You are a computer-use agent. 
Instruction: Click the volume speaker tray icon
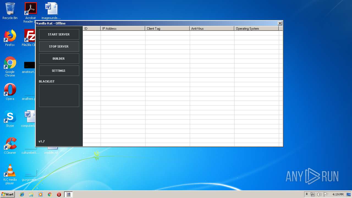319,194
